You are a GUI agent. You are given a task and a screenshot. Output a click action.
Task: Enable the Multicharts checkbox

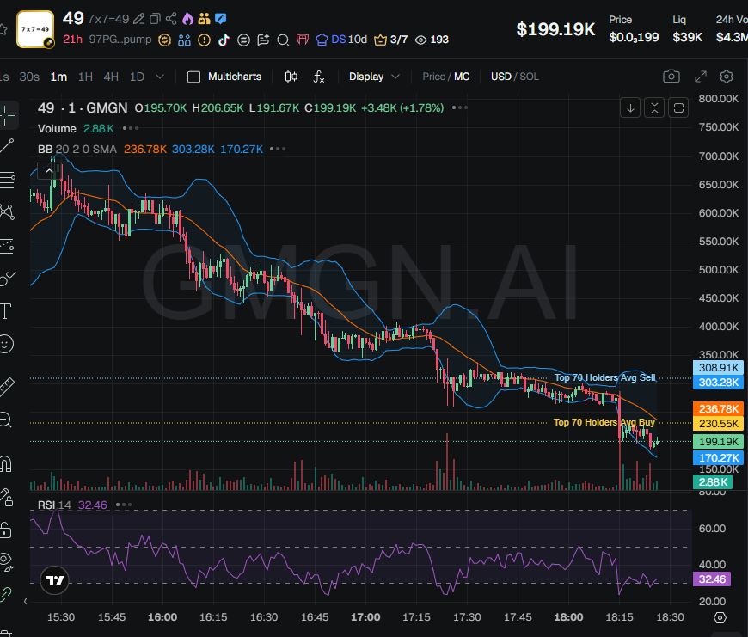193,77
